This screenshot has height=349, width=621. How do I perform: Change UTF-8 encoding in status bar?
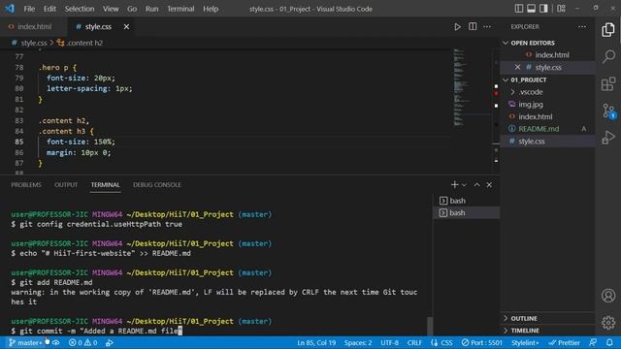(x=389, y=342)
